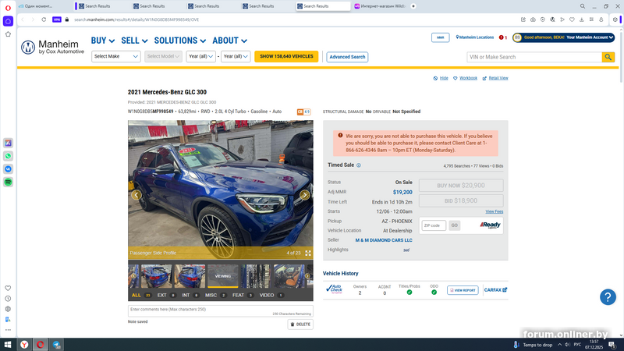Screen dimensions: 624x351
Task: Click the comments note text box
Action: pos(221,311)
